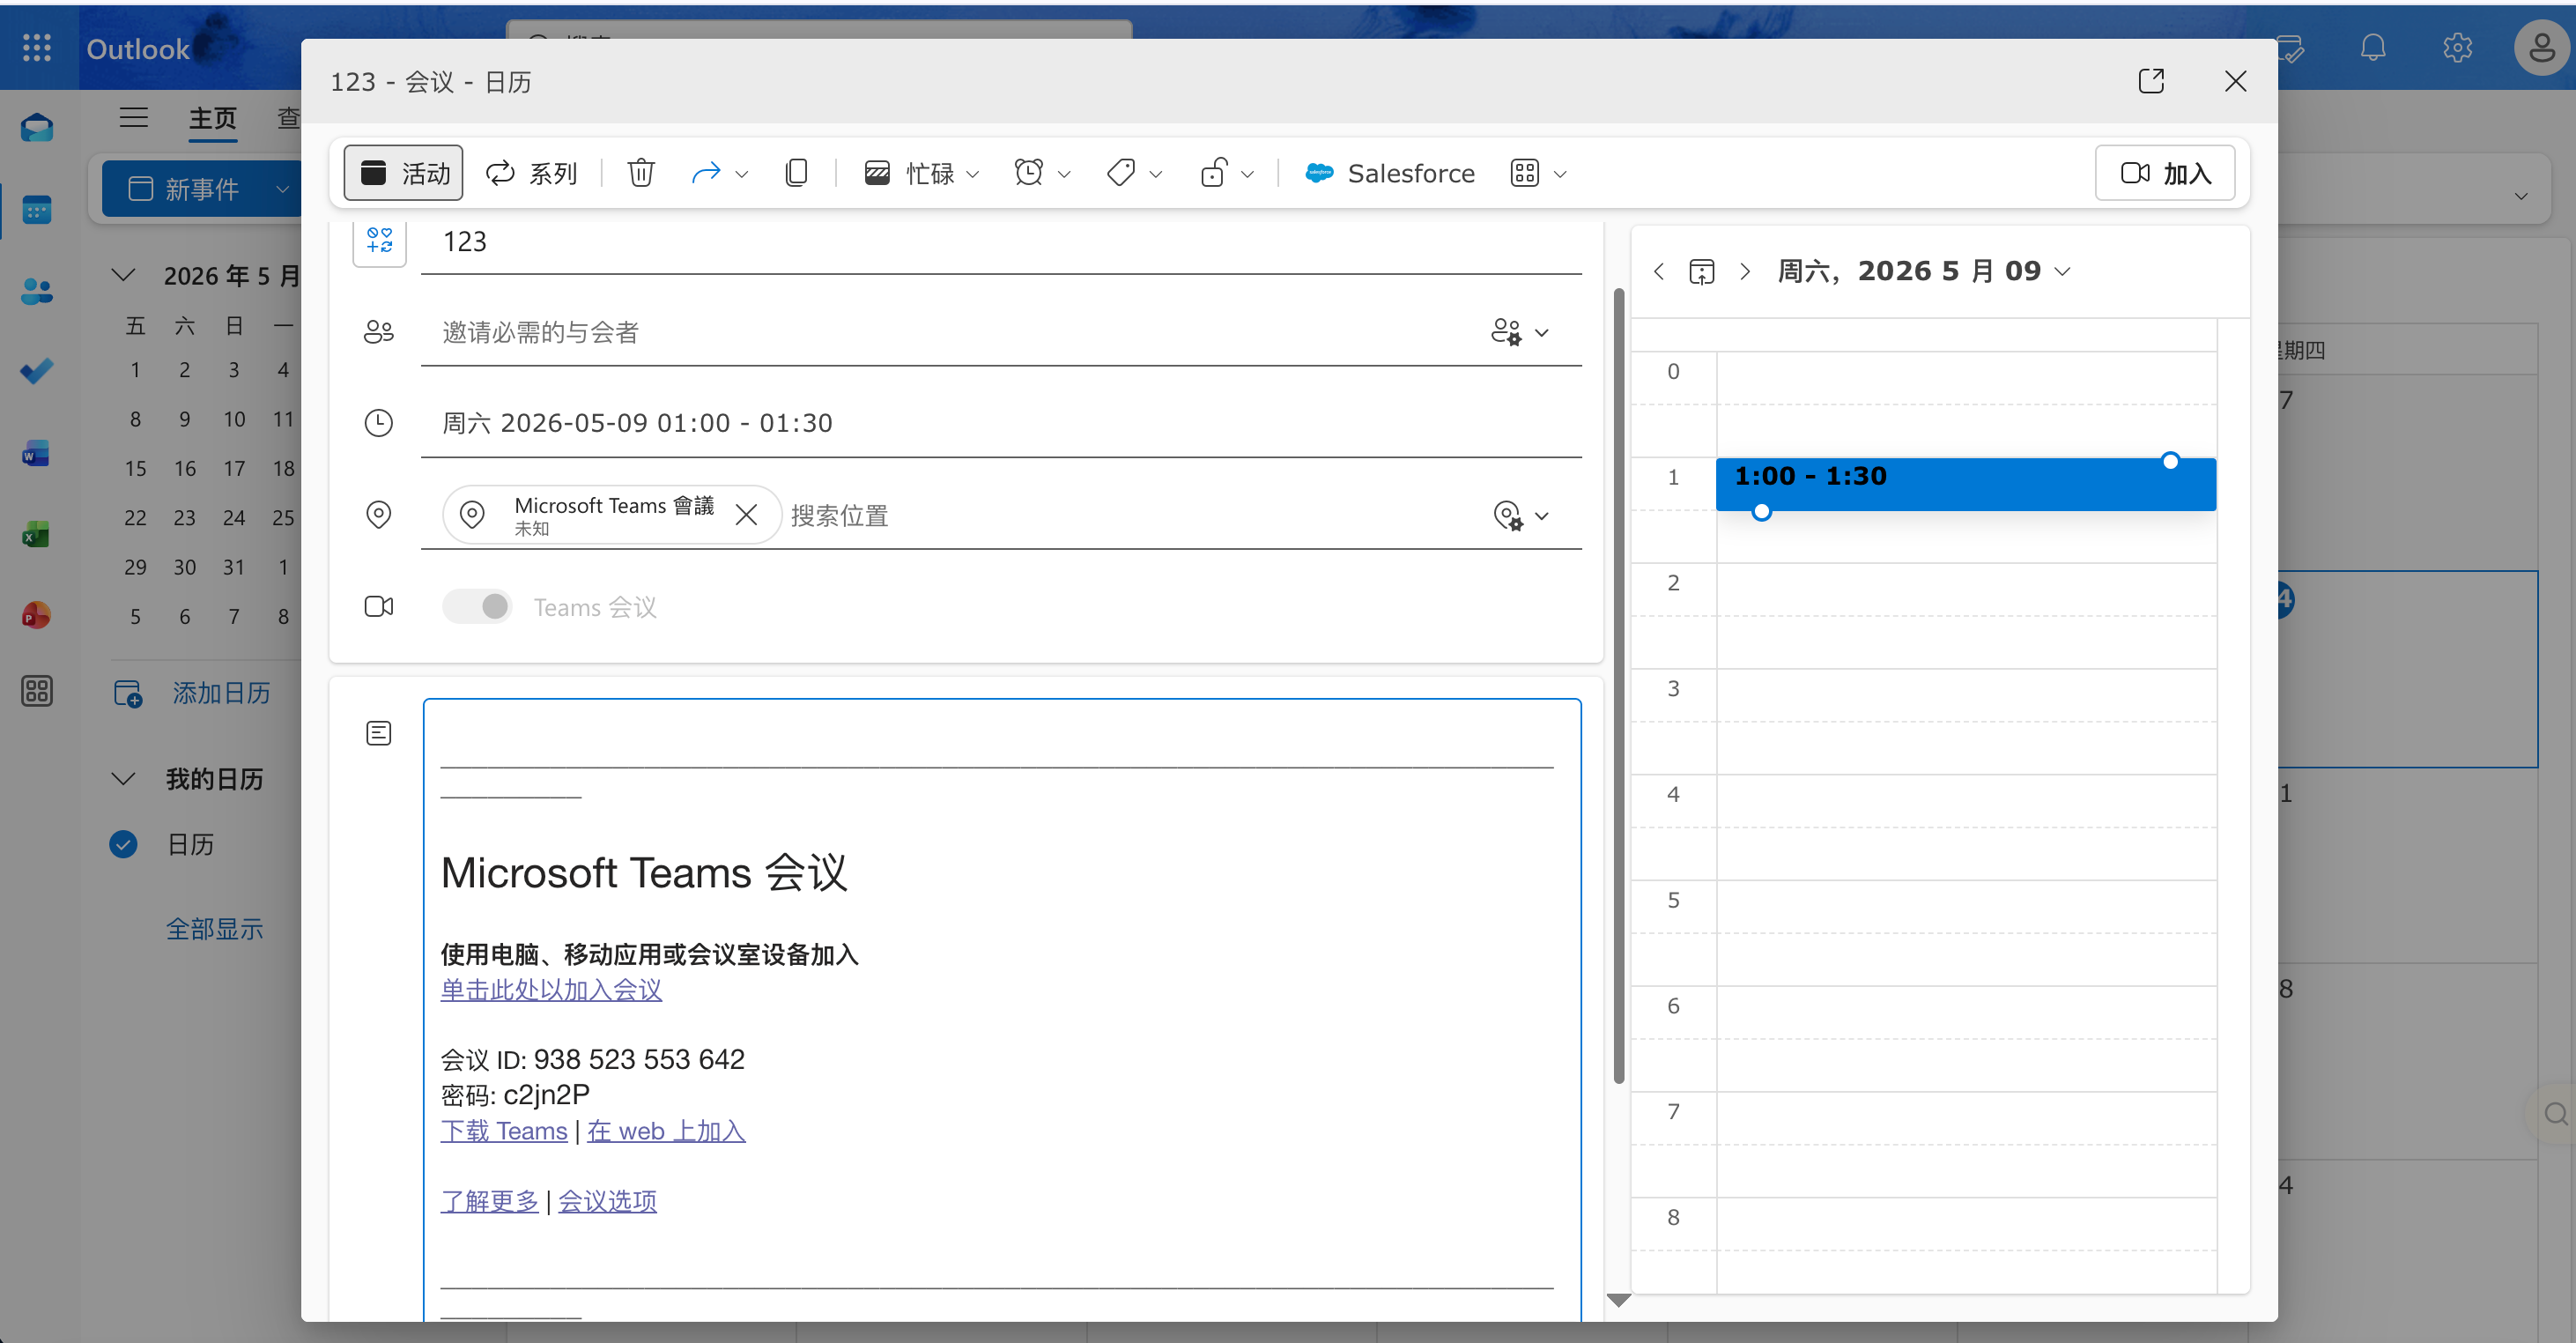Click the scheduling poll icon beside title
The width and height of the screenshot is (2576, 1343).
coord(380,240)
